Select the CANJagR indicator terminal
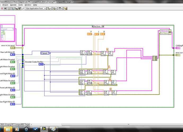183x132 pixels. tap(178, 48)
